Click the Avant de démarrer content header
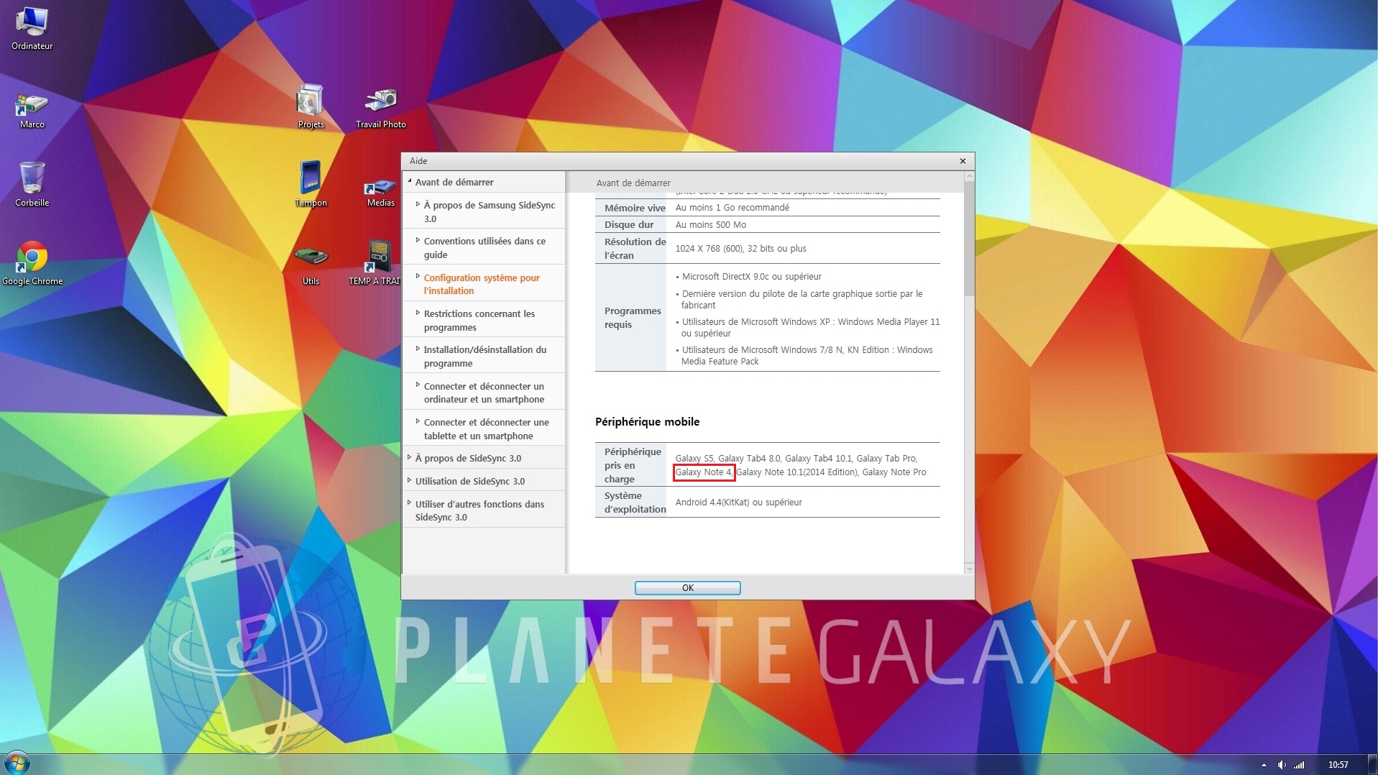The height and width of the screenshot is (775, 1378). pyautogui.click(x=633, y=183)
